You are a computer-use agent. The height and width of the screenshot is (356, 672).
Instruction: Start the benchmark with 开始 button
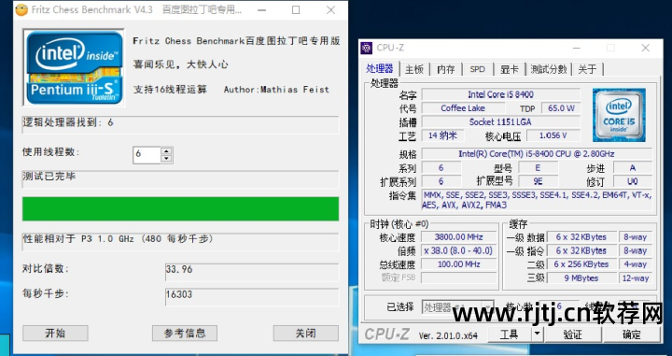click(x=55, y=333)
